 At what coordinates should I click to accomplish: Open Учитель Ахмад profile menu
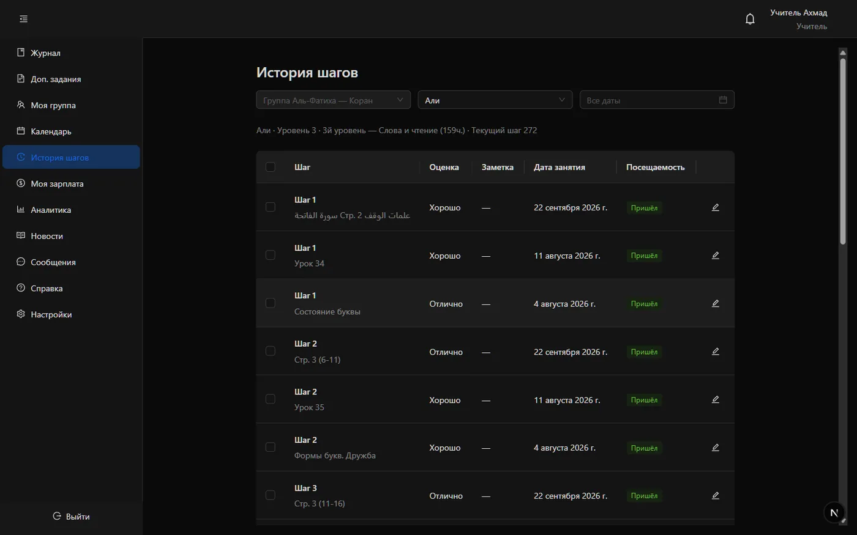(x=798, y=19)
